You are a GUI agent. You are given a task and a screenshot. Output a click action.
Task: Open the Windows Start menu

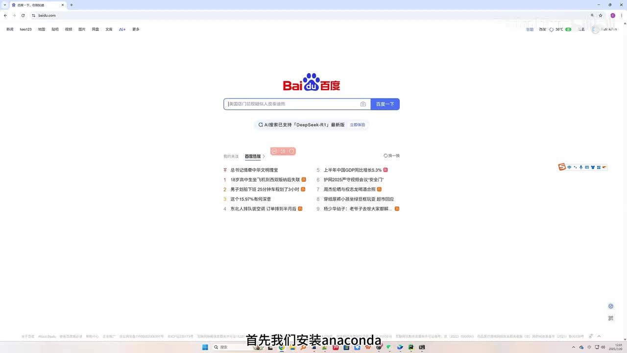[205, 347]
